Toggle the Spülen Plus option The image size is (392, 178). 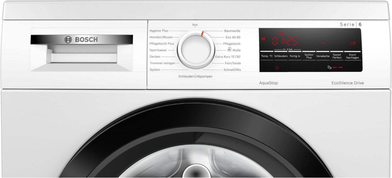point(309,56)
